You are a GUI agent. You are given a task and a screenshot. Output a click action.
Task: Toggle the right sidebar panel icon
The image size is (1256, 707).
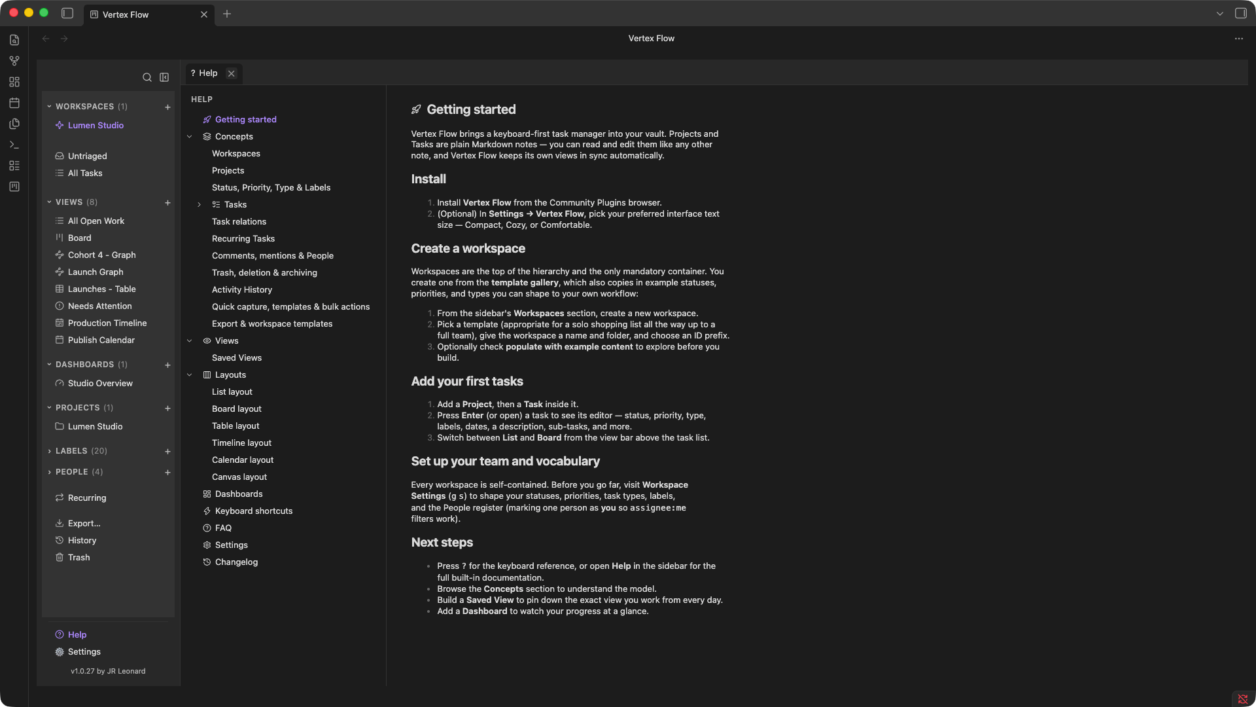click(1240, 14)
